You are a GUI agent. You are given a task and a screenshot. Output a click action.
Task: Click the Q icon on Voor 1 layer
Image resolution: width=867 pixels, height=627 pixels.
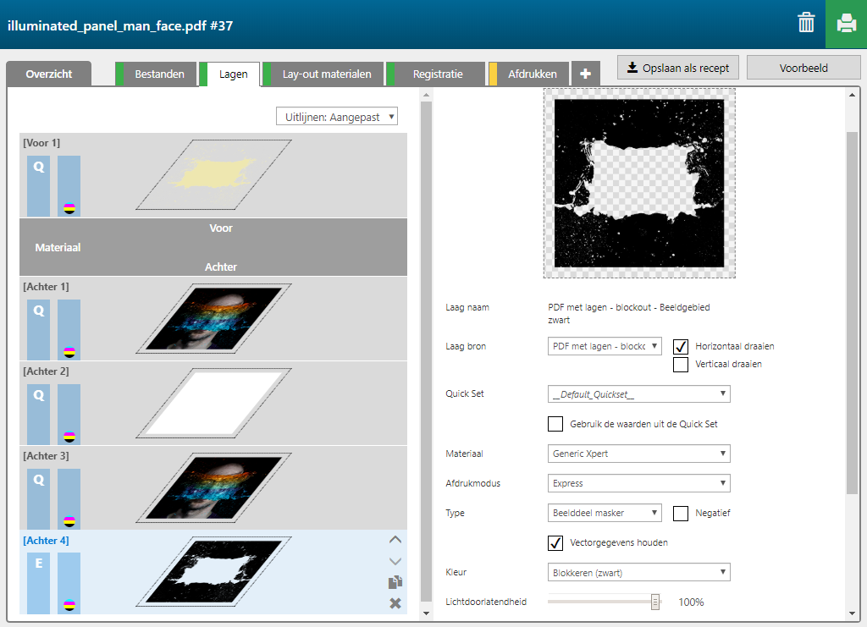click(x=38, y=168)
